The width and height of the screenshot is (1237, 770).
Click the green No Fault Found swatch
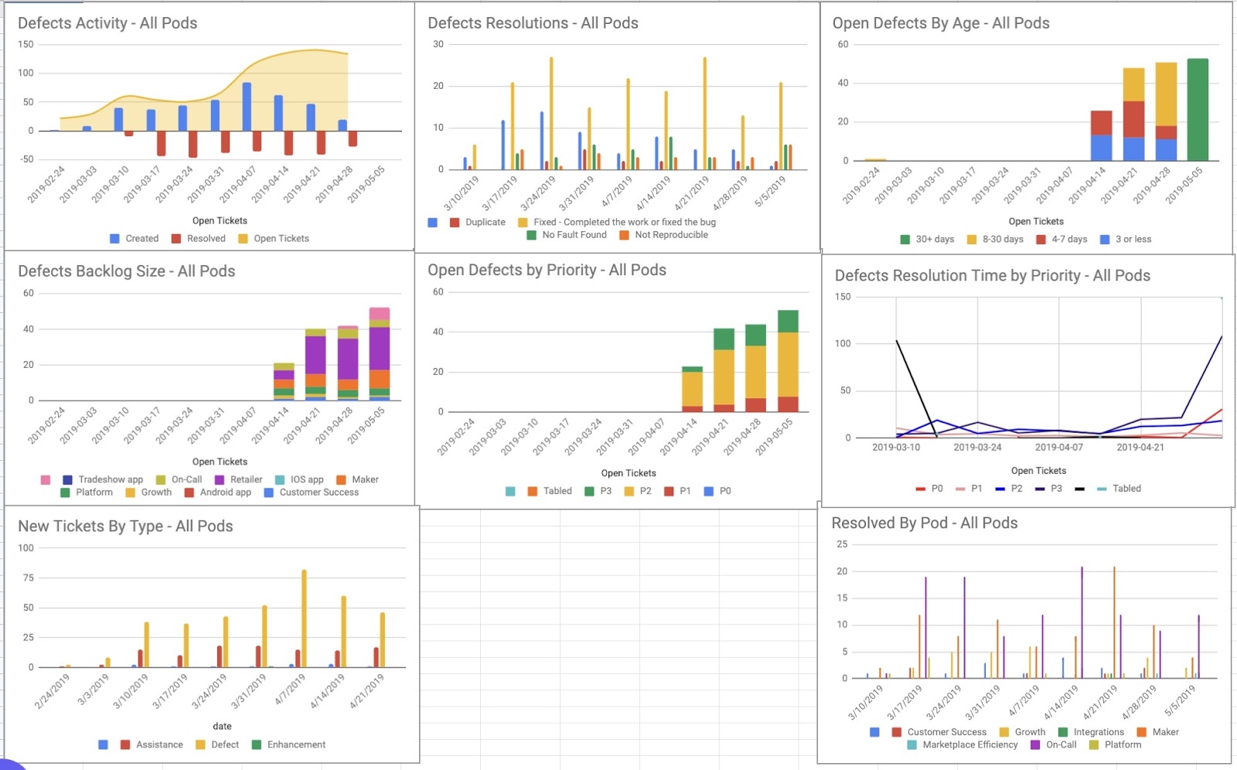(532, 236)
